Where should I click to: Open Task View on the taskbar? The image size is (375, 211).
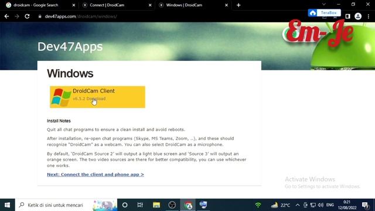[140, 205]
